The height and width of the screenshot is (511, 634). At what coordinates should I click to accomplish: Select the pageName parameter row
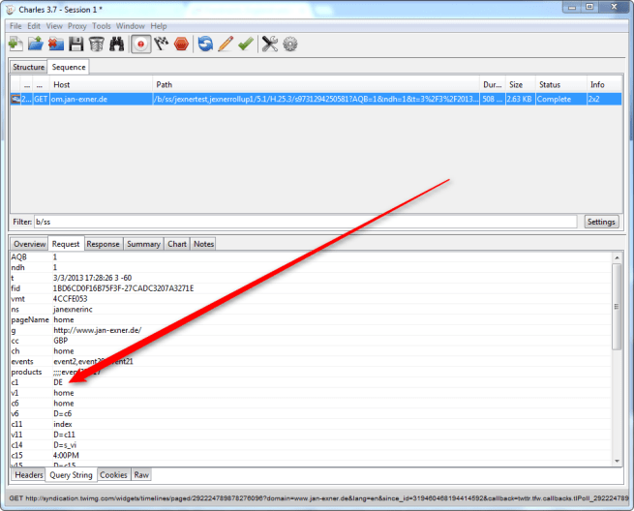[311, 319]
